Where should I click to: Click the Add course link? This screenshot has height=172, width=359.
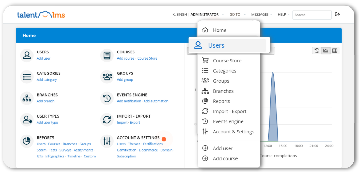[x=125, y=58]
